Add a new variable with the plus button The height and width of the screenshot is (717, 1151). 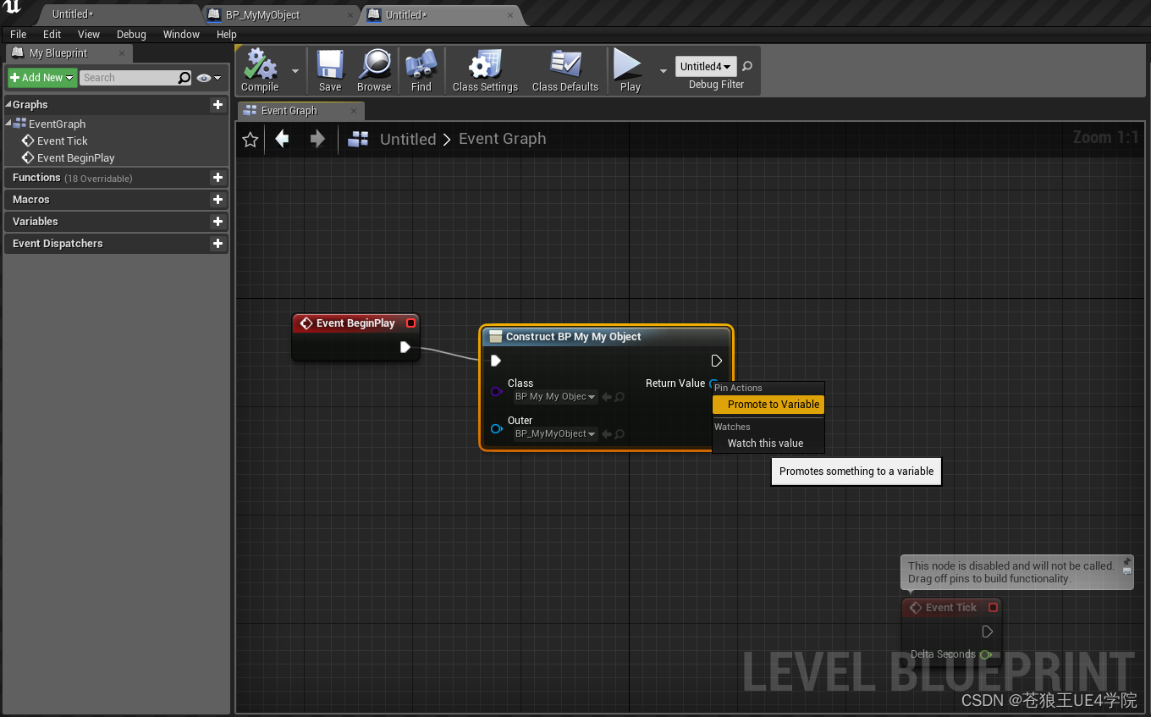tap(218, 221)
